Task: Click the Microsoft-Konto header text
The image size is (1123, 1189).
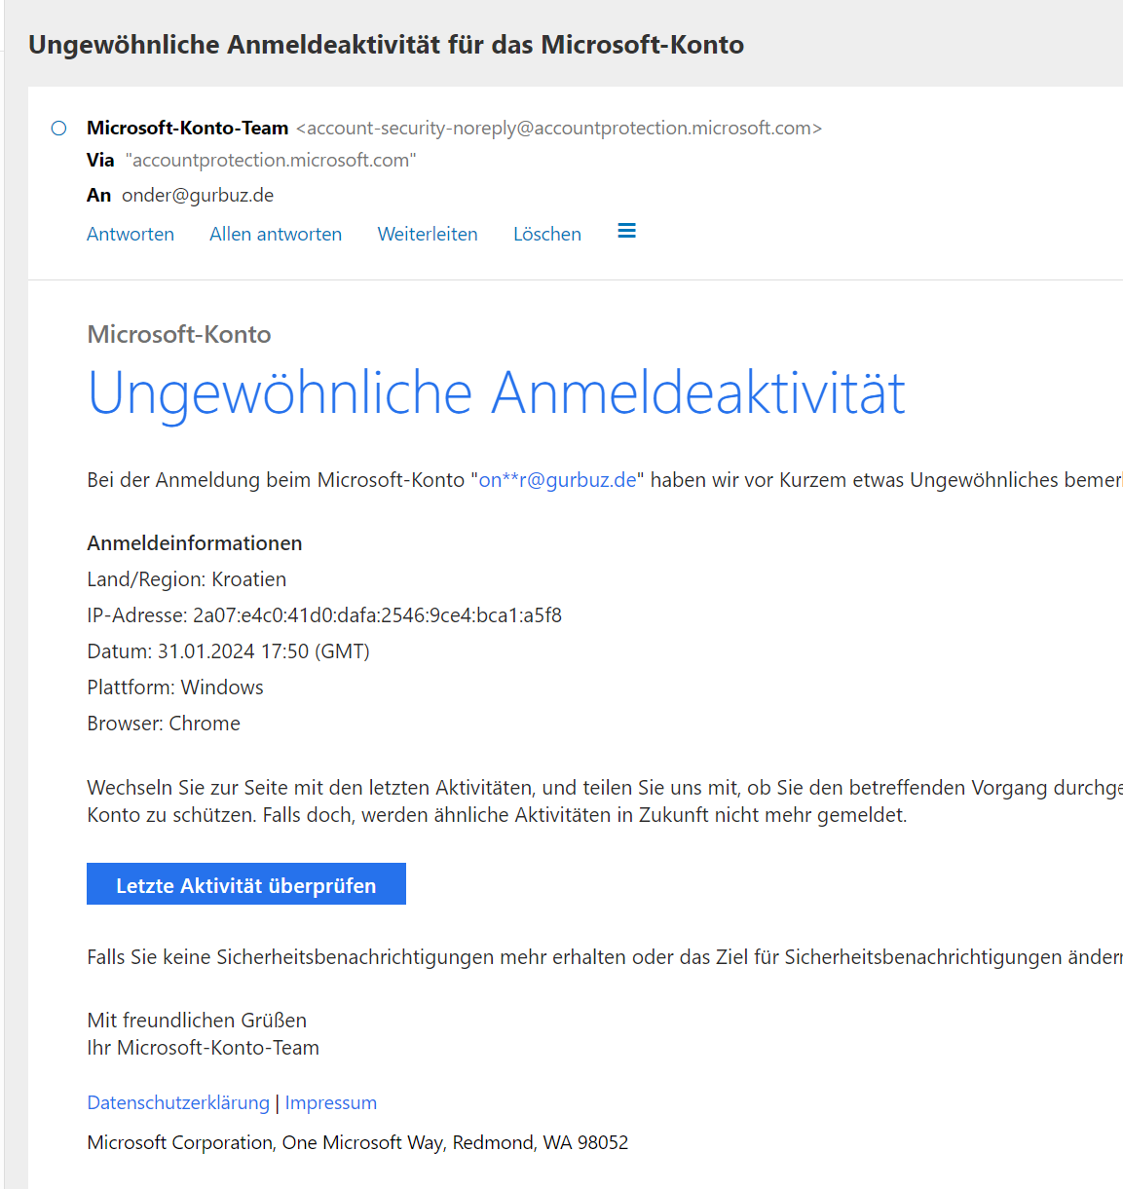Action: point(179,334)
